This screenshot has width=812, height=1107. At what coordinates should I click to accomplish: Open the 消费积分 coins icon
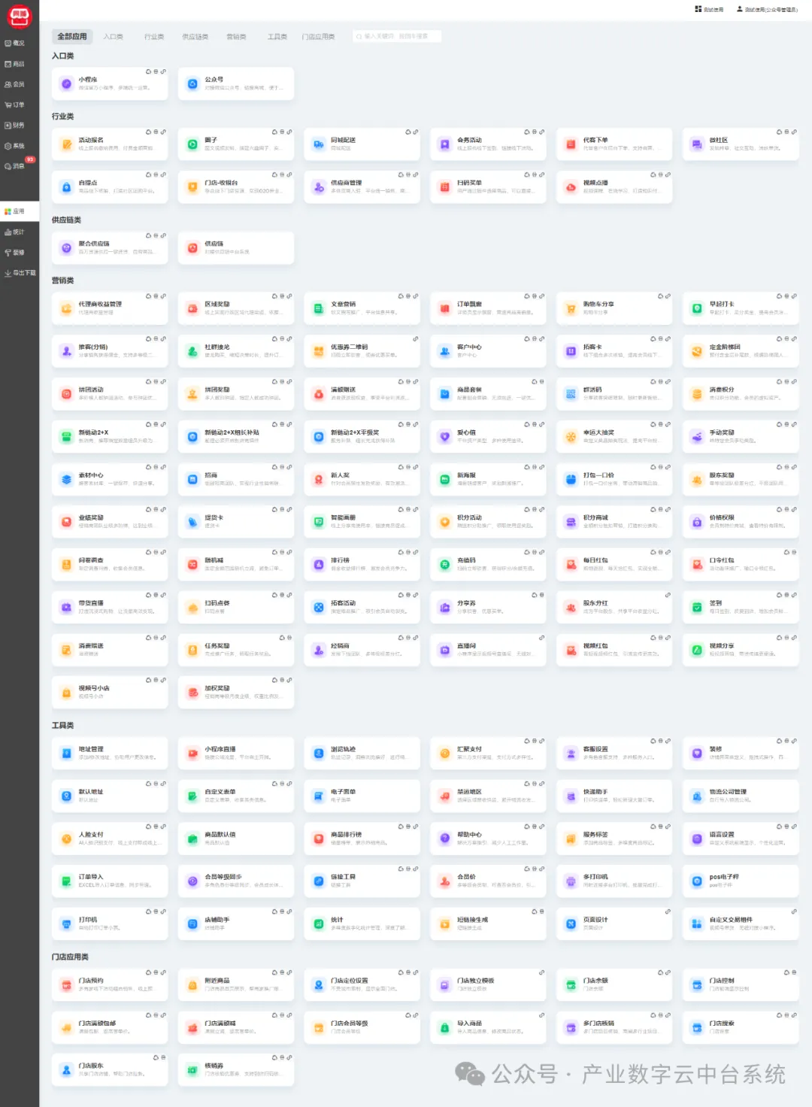697,394
